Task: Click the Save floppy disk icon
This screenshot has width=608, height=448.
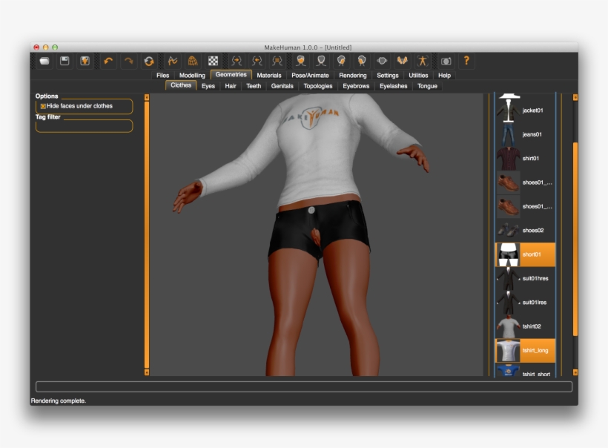Action: coord(65,61)
